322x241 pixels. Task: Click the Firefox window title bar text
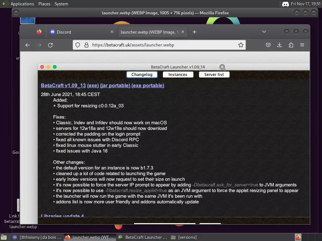click(x=165, y=13)
